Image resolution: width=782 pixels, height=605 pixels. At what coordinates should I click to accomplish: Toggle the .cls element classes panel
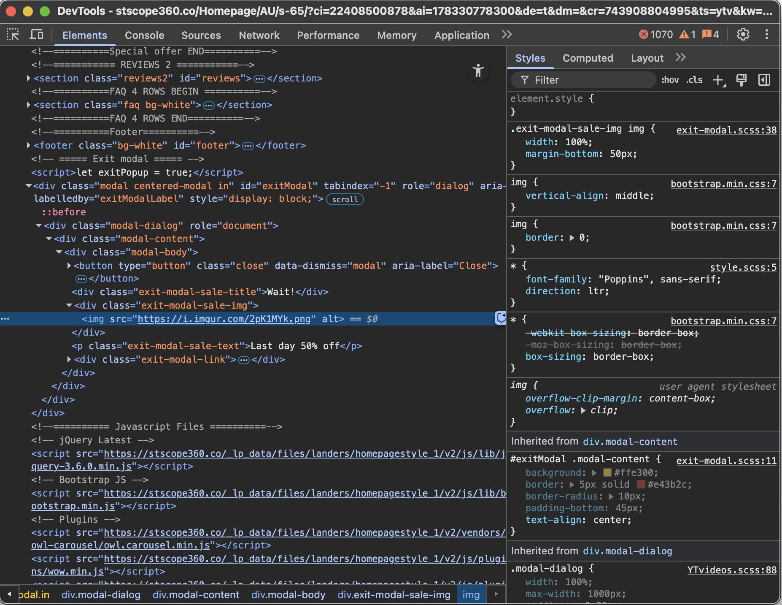tap(694, 80)
